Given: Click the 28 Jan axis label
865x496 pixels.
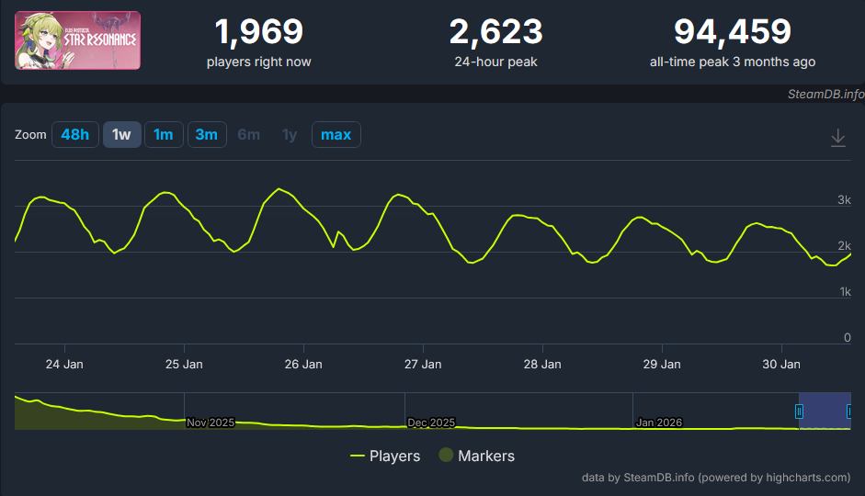Looking at the screenshot, I should (x=542, y=365).
